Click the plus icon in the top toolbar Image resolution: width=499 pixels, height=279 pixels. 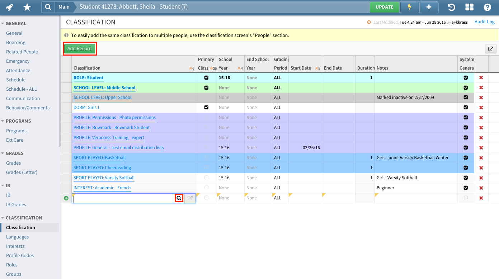(x=429, y=7)
